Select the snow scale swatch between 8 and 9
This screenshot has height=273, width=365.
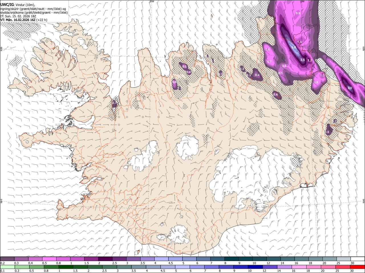(231, 259)
